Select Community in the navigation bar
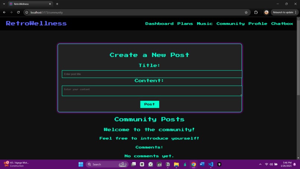This screenshot has width=300, height=169. click(230, 24)
